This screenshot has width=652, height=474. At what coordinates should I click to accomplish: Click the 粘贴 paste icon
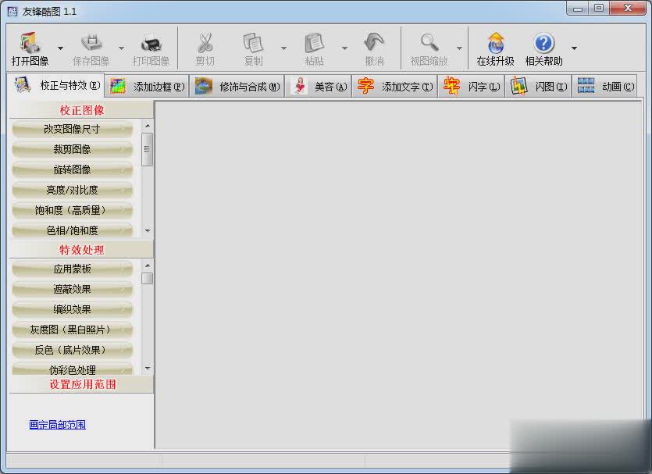click(314, 45)
